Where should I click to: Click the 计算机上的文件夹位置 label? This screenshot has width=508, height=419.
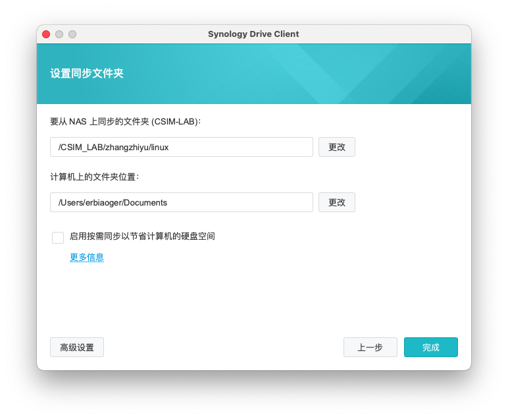(95, 177)
